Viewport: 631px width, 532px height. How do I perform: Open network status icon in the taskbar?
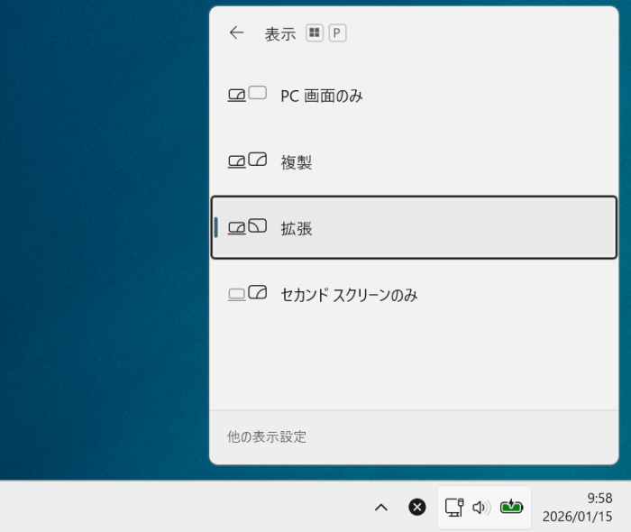pyautogui.click(x=454, y=507)
